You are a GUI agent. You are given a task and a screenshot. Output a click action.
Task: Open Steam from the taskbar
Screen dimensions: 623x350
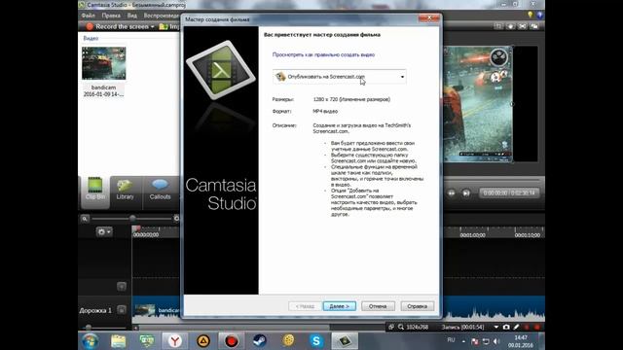260,341
